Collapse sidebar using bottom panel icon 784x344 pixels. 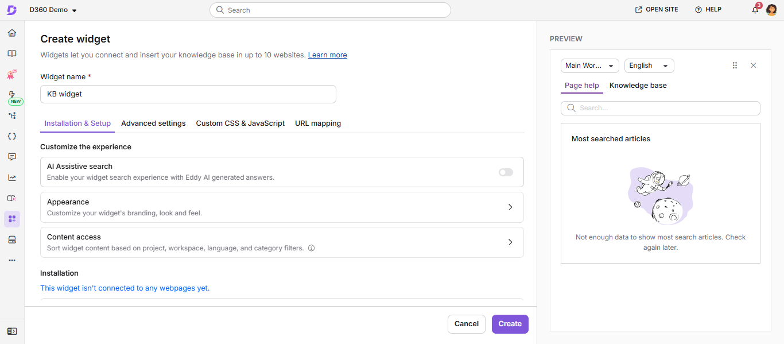point(12,331)
